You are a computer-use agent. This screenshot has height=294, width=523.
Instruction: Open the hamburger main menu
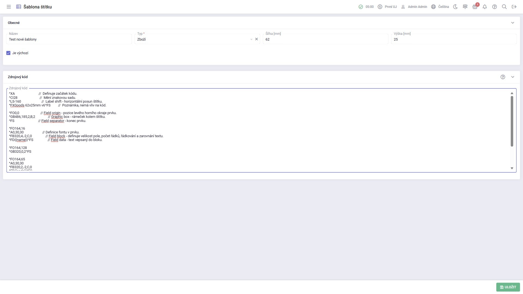(x=9, y=7)
